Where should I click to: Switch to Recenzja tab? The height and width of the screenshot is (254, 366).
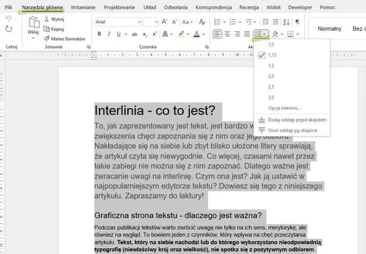coord(249,7)
